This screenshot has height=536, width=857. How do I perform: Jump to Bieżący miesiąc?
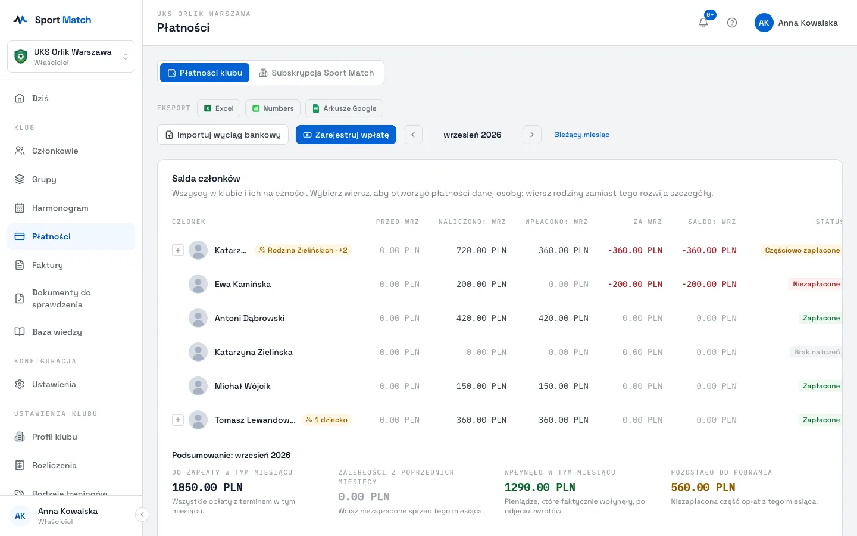(582, 135)
